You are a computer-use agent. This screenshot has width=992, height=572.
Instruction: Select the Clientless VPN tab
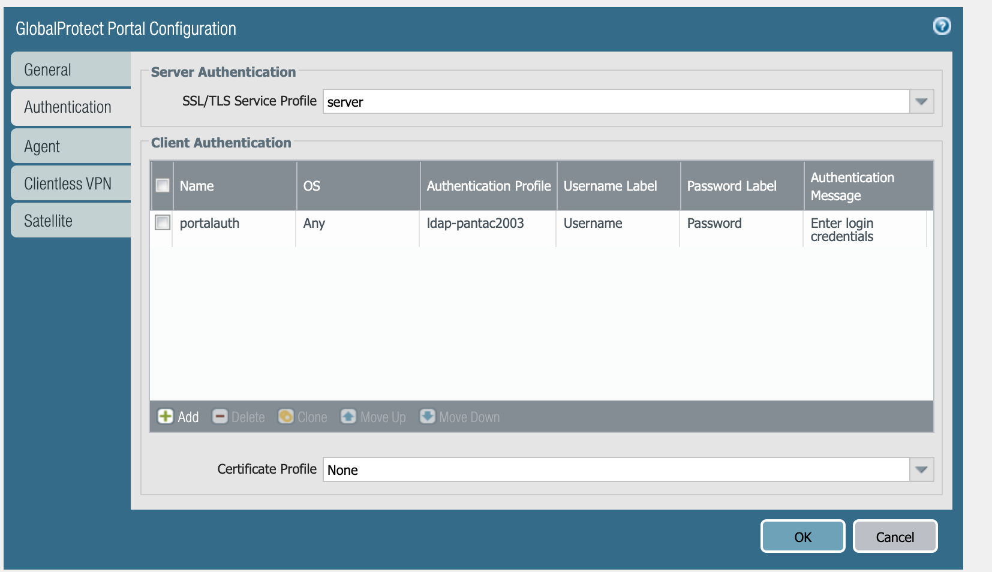71,184
